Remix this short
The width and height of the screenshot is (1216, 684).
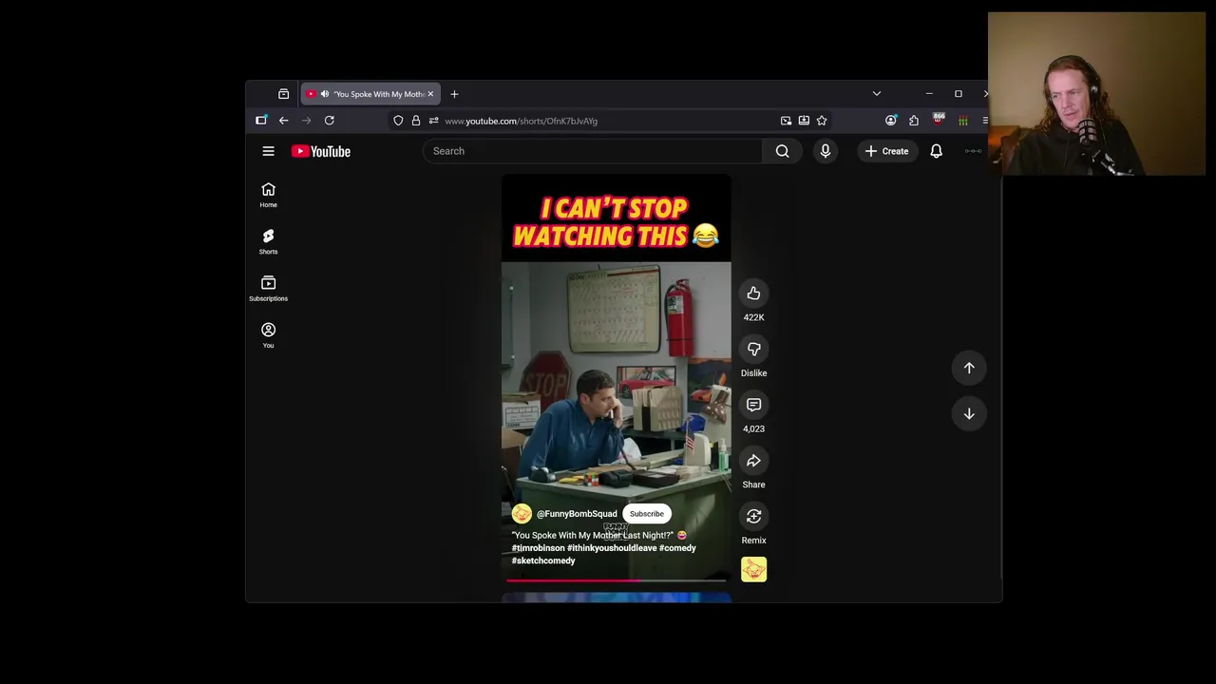753,516
